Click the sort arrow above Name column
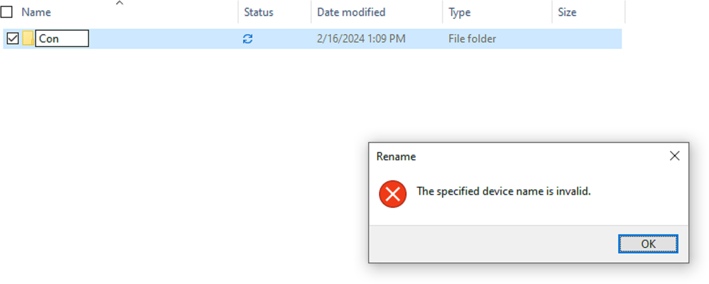The image size is (709, 284). 120,3
